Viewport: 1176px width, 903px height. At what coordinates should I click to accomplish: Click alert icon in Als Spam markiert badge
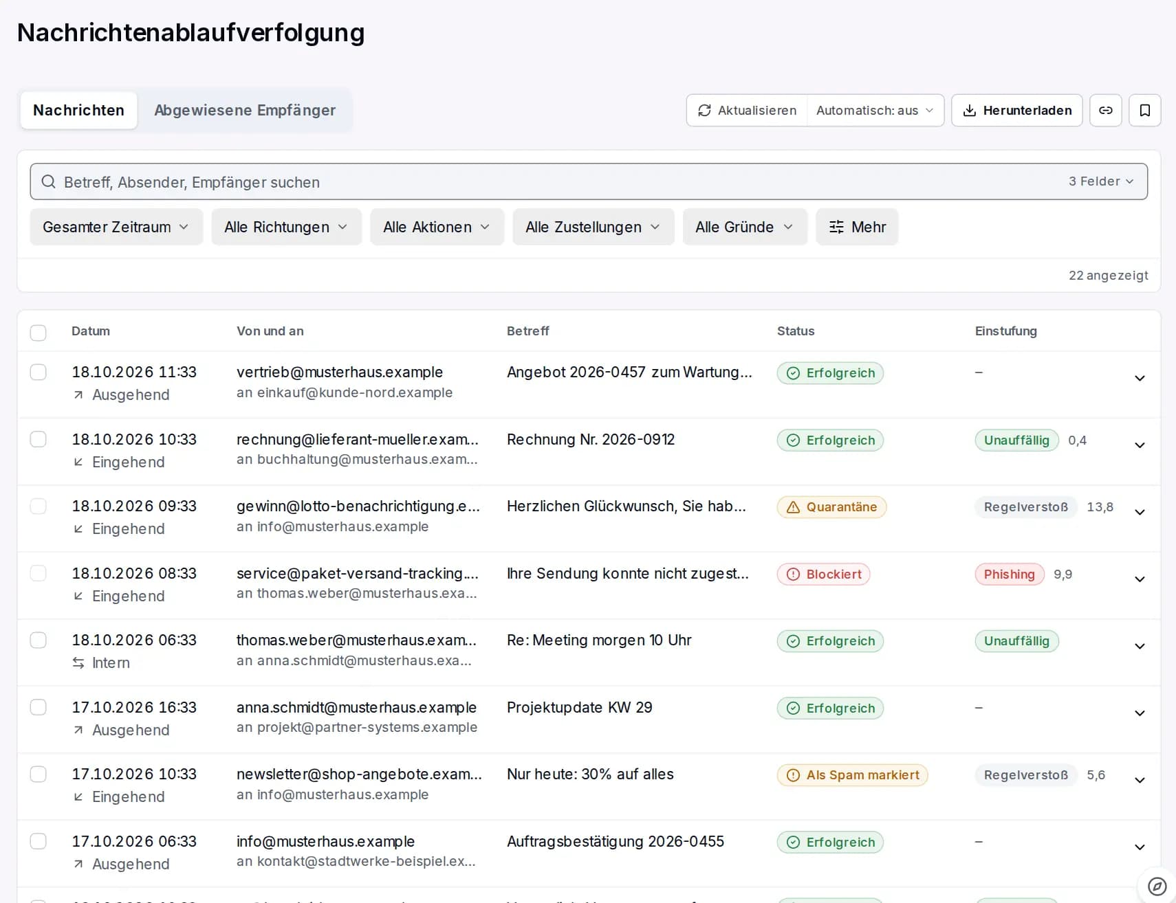pyautogui.click(x=793, y=775)
